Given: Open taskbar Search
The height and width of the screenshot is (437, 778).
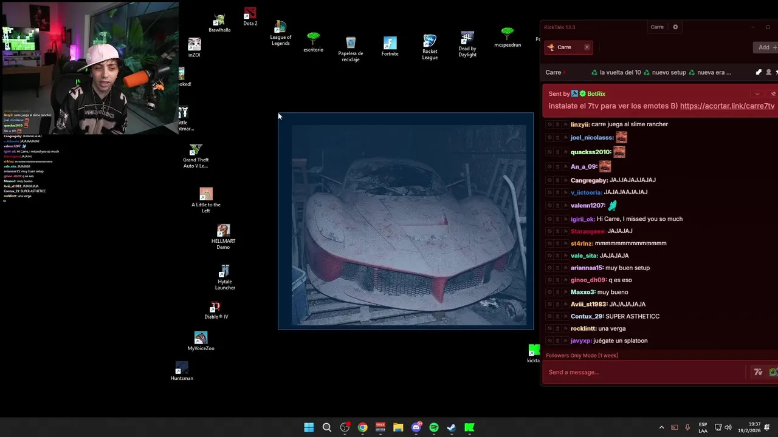Looking at the screenshot, I should tap(326, 427).
